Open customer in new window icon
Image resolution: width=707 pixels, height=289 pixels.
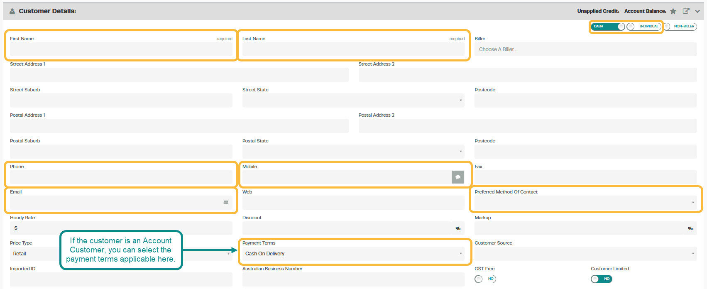pyautogui.click(x=686, y=11)
